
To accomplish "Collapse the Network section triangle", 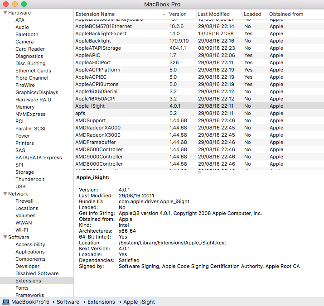I will coord(5,194).
